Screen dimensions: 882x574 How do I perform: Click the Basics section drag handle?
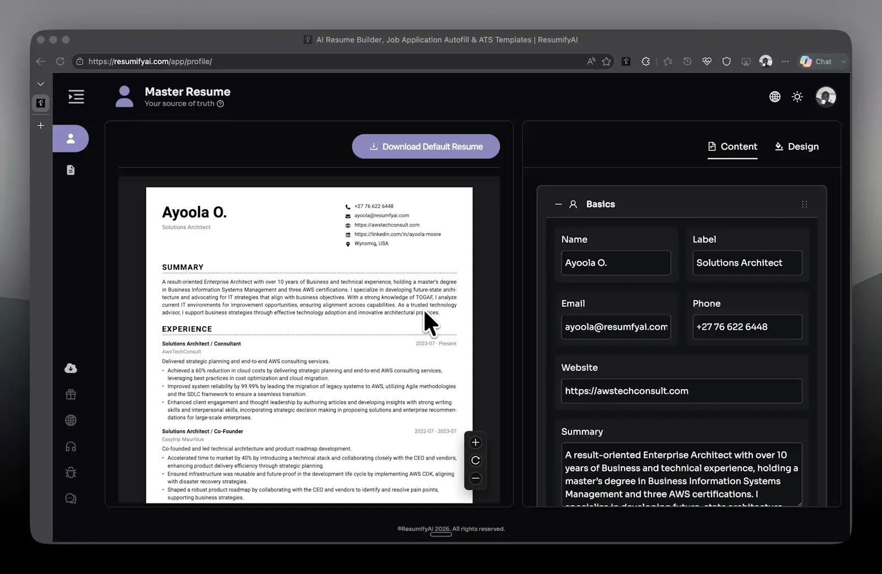[804, 204]
